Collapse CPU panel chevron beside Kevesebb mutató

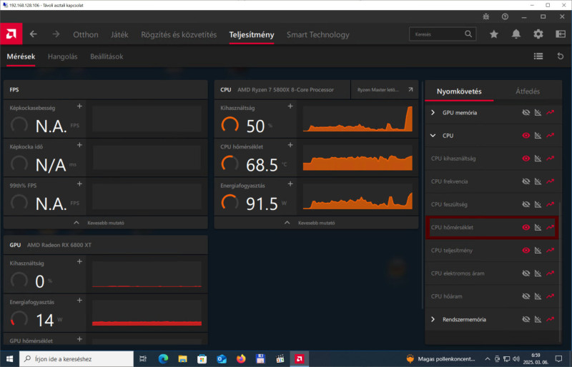[287, 223]
